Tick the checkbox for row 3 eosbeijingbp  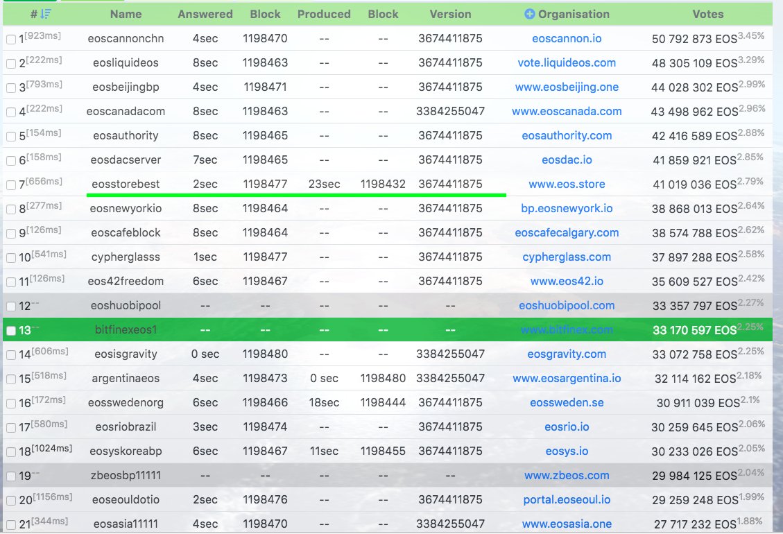pos(11,88)
